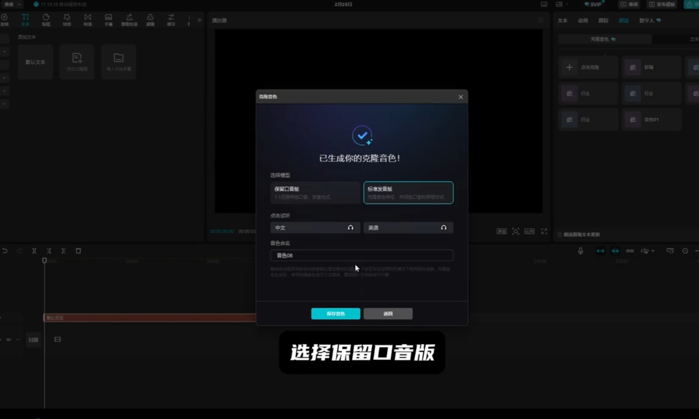699x419 pixels.
Task: Open the 滤镜 filters panel
Action: pos(150,20)
